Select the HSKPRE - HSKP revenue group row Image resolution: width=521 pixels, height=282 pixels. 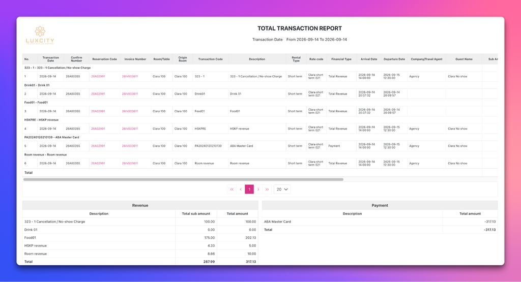point(260,120)
